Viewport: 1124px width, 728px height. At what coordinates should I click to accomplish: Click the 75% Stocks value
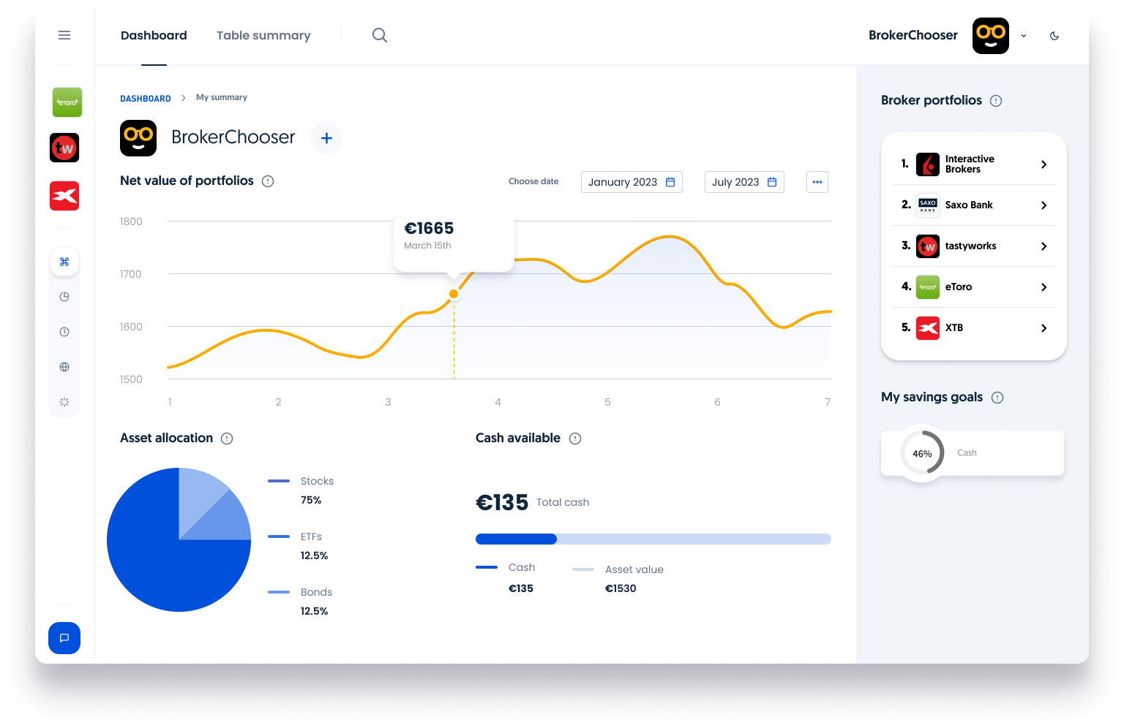pyautogui.click(x=311, y=501)
